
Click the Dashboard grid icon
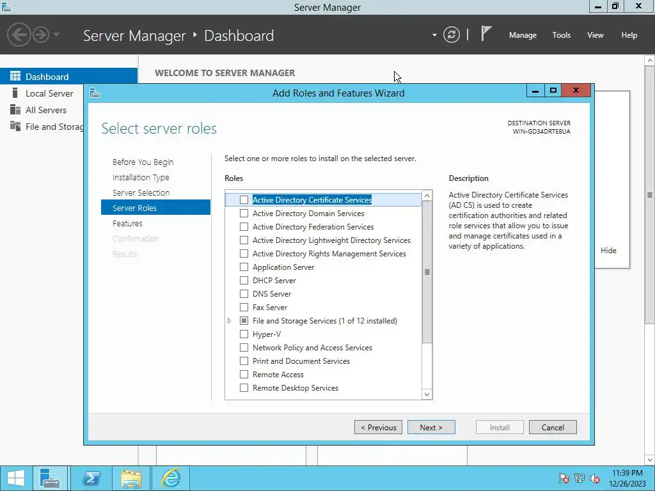[15, 76]
